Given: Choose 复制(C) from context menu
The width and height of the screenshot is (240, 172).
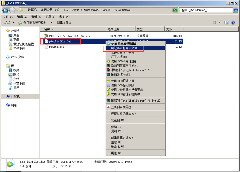Looking at the screenshot, I should 136,131.
